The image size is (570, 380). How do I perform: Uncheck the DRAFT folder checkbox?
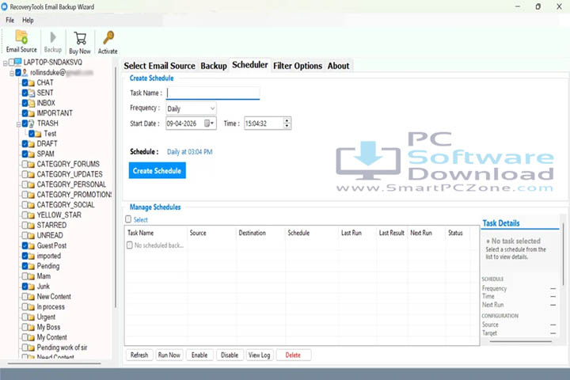coord(25,143)
